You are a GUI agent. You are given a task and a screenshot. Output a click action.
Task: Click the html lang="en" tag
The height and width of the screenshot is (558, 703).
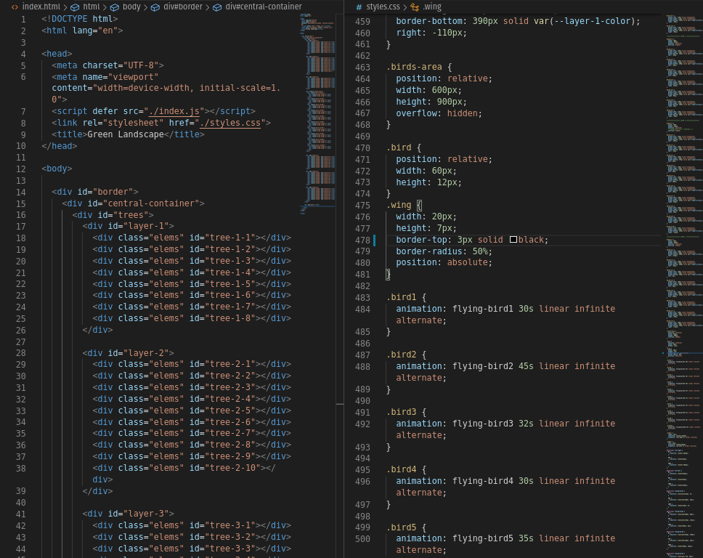82,31
